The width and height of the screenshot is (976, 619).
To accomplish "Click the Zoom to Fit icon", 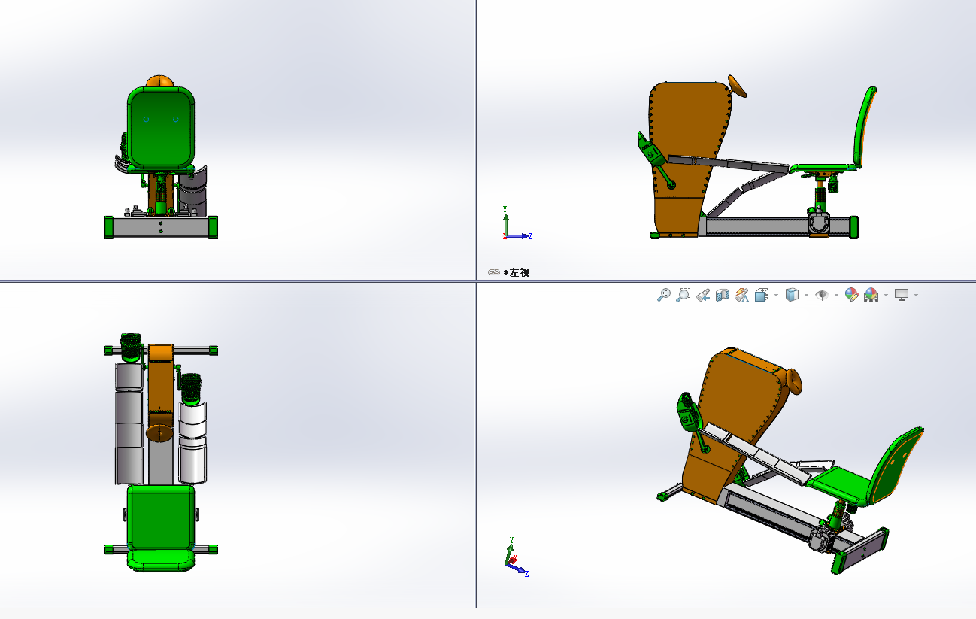I will coord(664,295).
